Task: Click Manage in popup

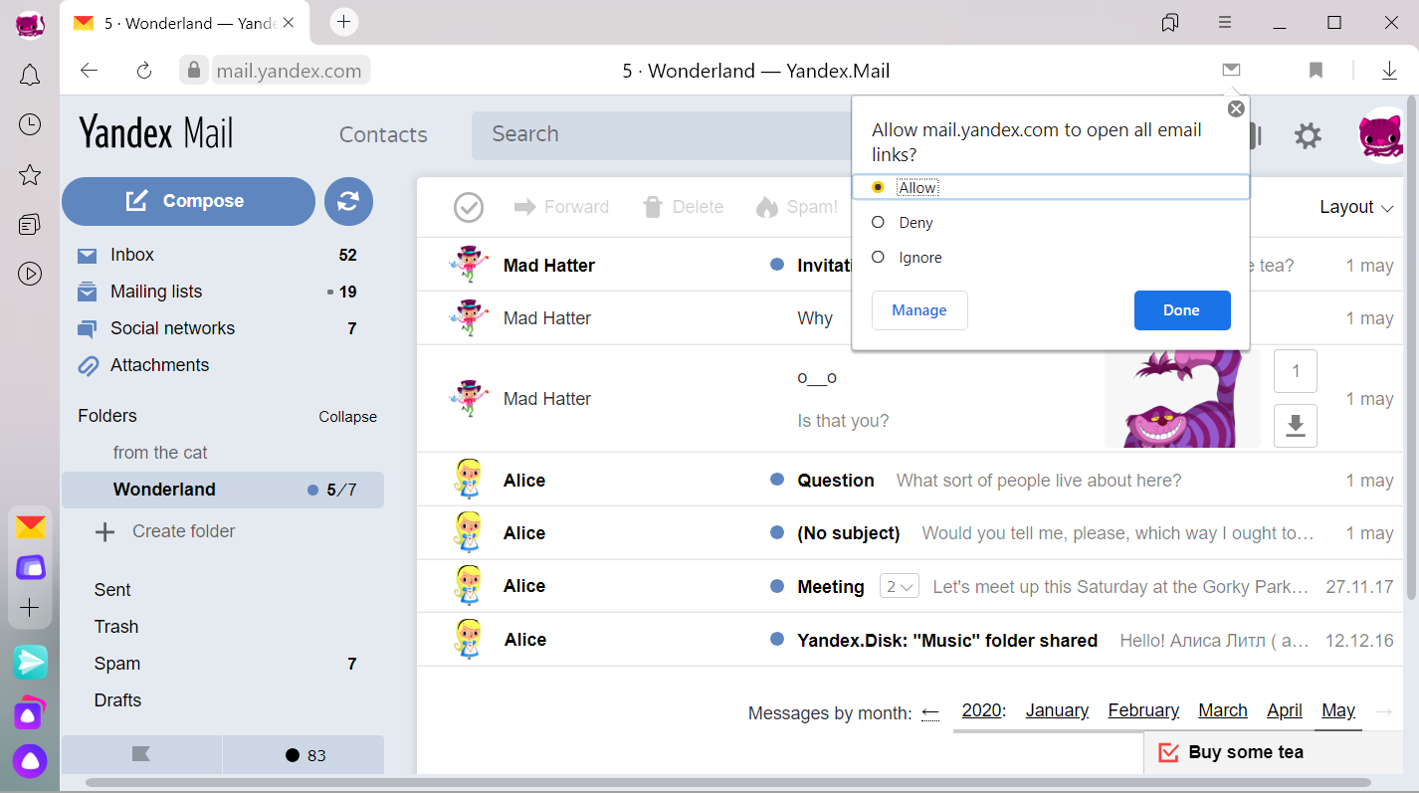Action: coord(919,310)
